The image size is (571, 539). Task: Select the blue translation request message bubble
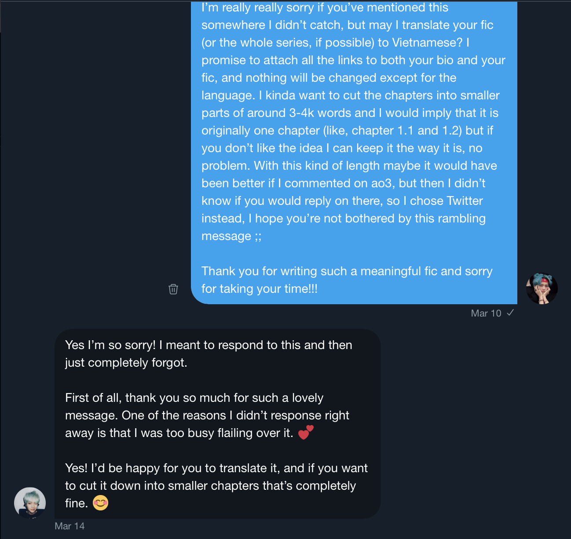(354, 152)
